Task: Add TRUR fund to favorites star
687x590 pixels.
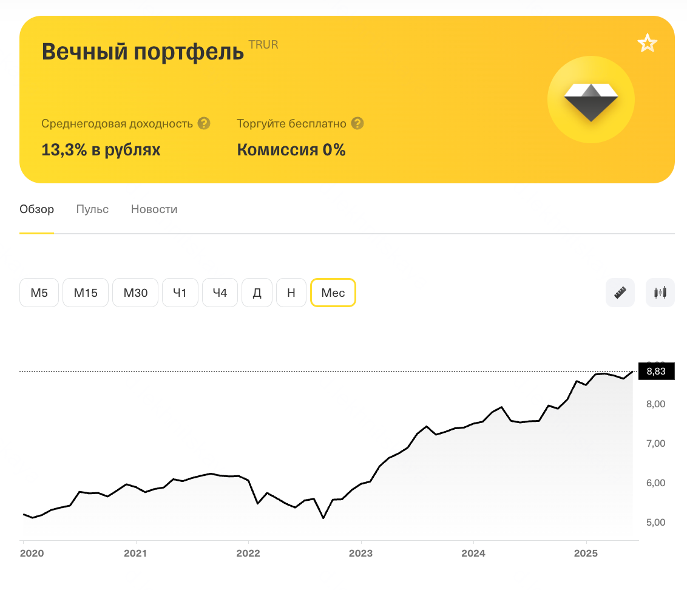Action: 647,44
